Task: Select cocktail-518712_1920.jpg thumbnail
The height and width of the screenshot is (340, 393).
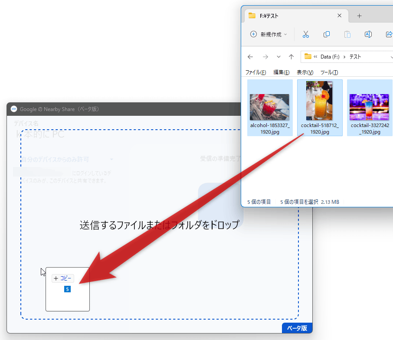Action: tap(320, 108)
